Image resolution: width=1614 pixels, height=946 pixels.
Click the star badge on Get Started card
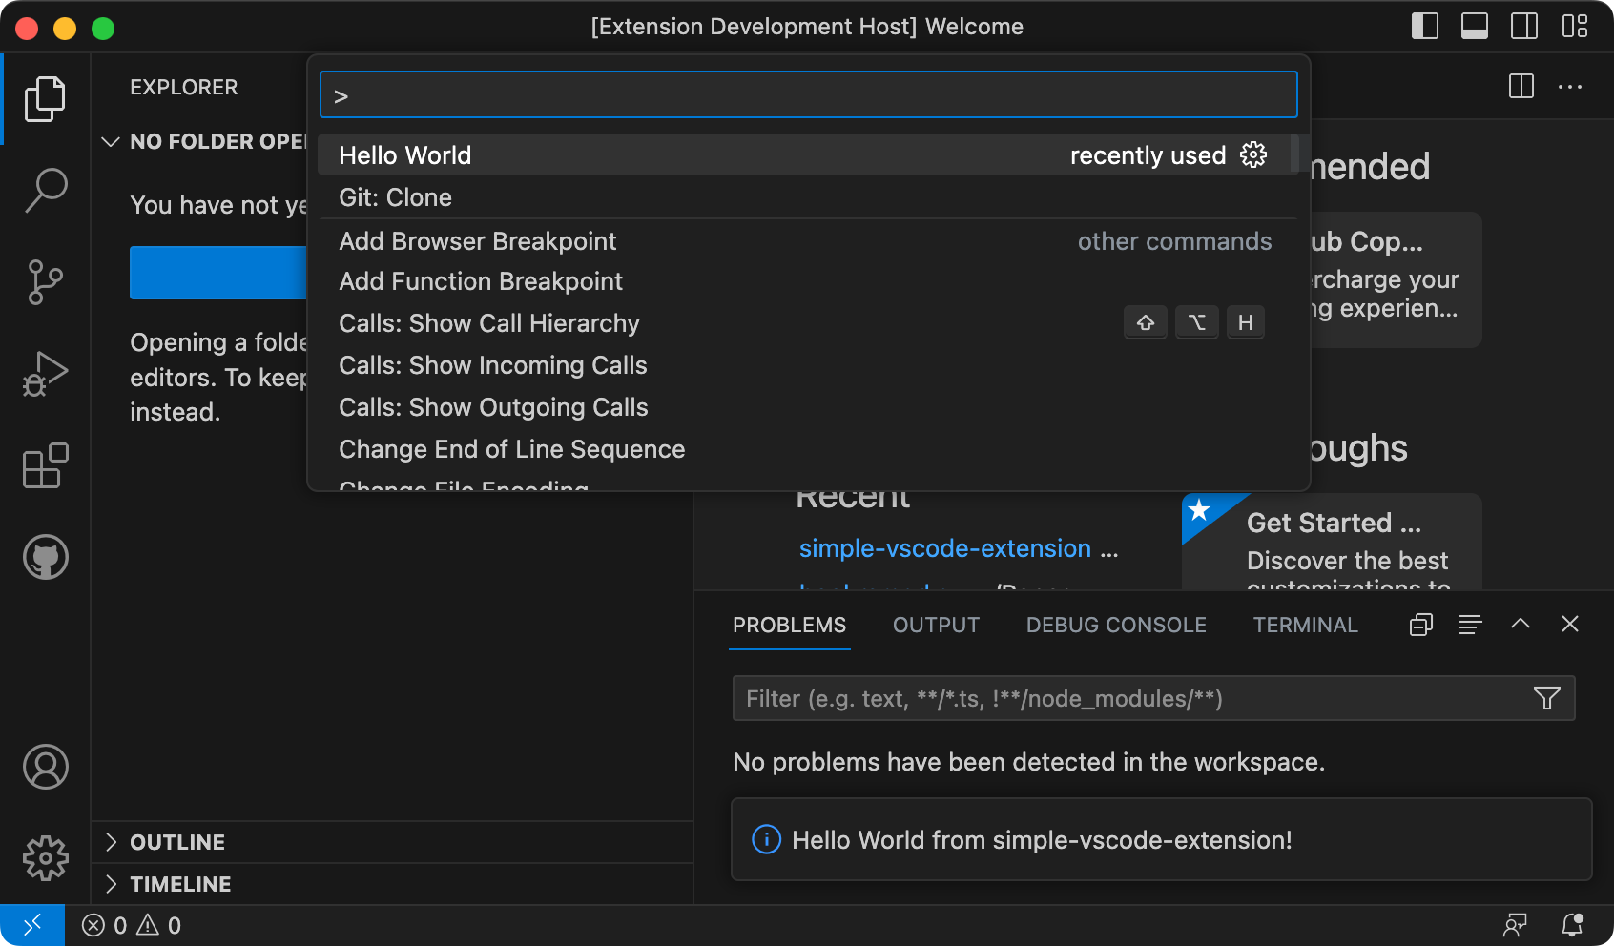pos(1199,511)
